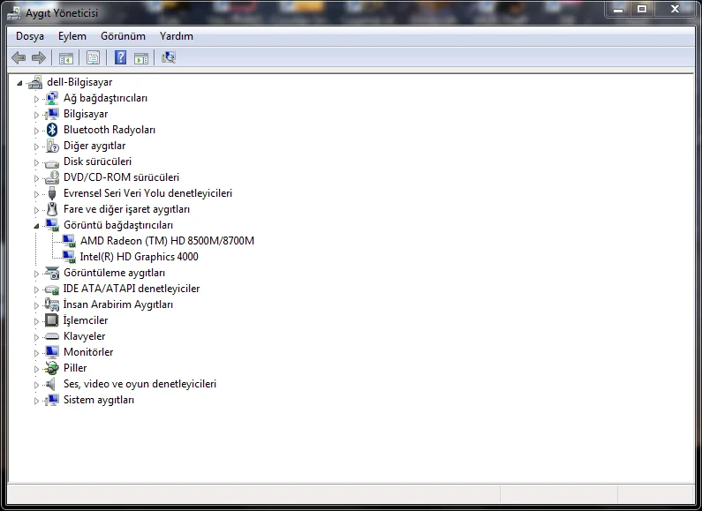Select the Bilgisayar label
The width and height of the screenshot is (702, 511).
tap(86, 114)
